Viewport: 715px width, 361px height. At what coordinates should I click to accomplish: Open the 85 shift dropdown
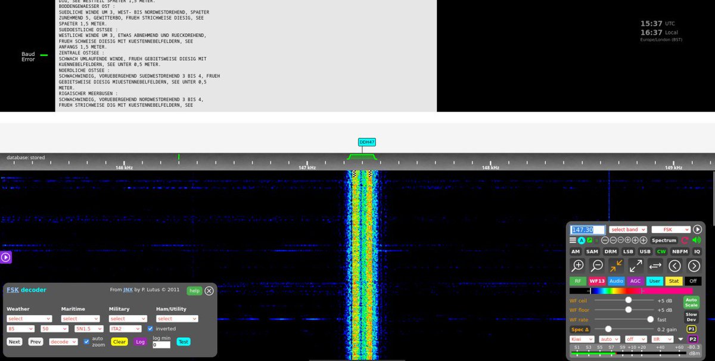click(x=20, y=329)
